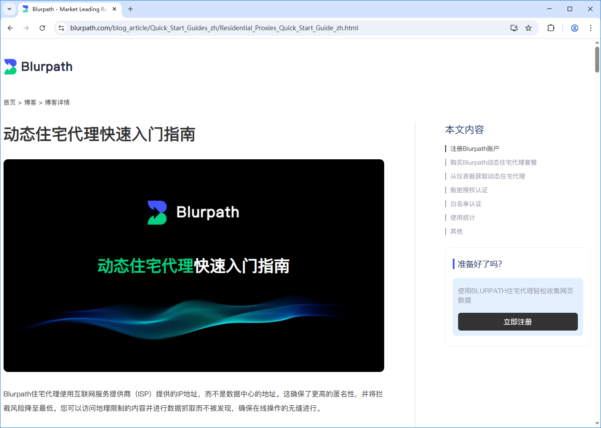Click the browser back arrow
This screenshot has height=428, width=601.
10,28
